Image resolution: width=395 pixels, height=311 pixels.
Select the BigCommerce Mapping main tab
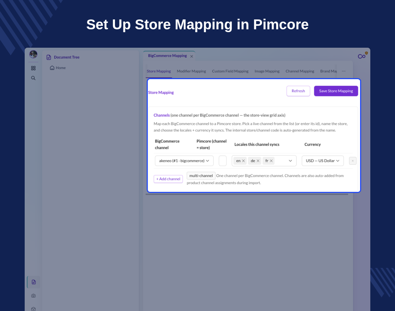coord(167,56)
